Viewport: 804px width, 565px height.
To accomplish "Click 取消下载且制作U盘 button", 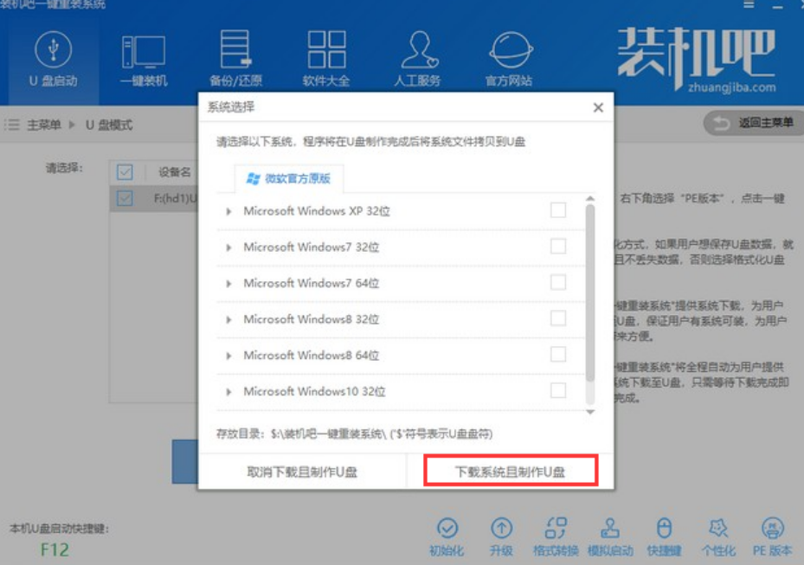I will pos(302,472).
